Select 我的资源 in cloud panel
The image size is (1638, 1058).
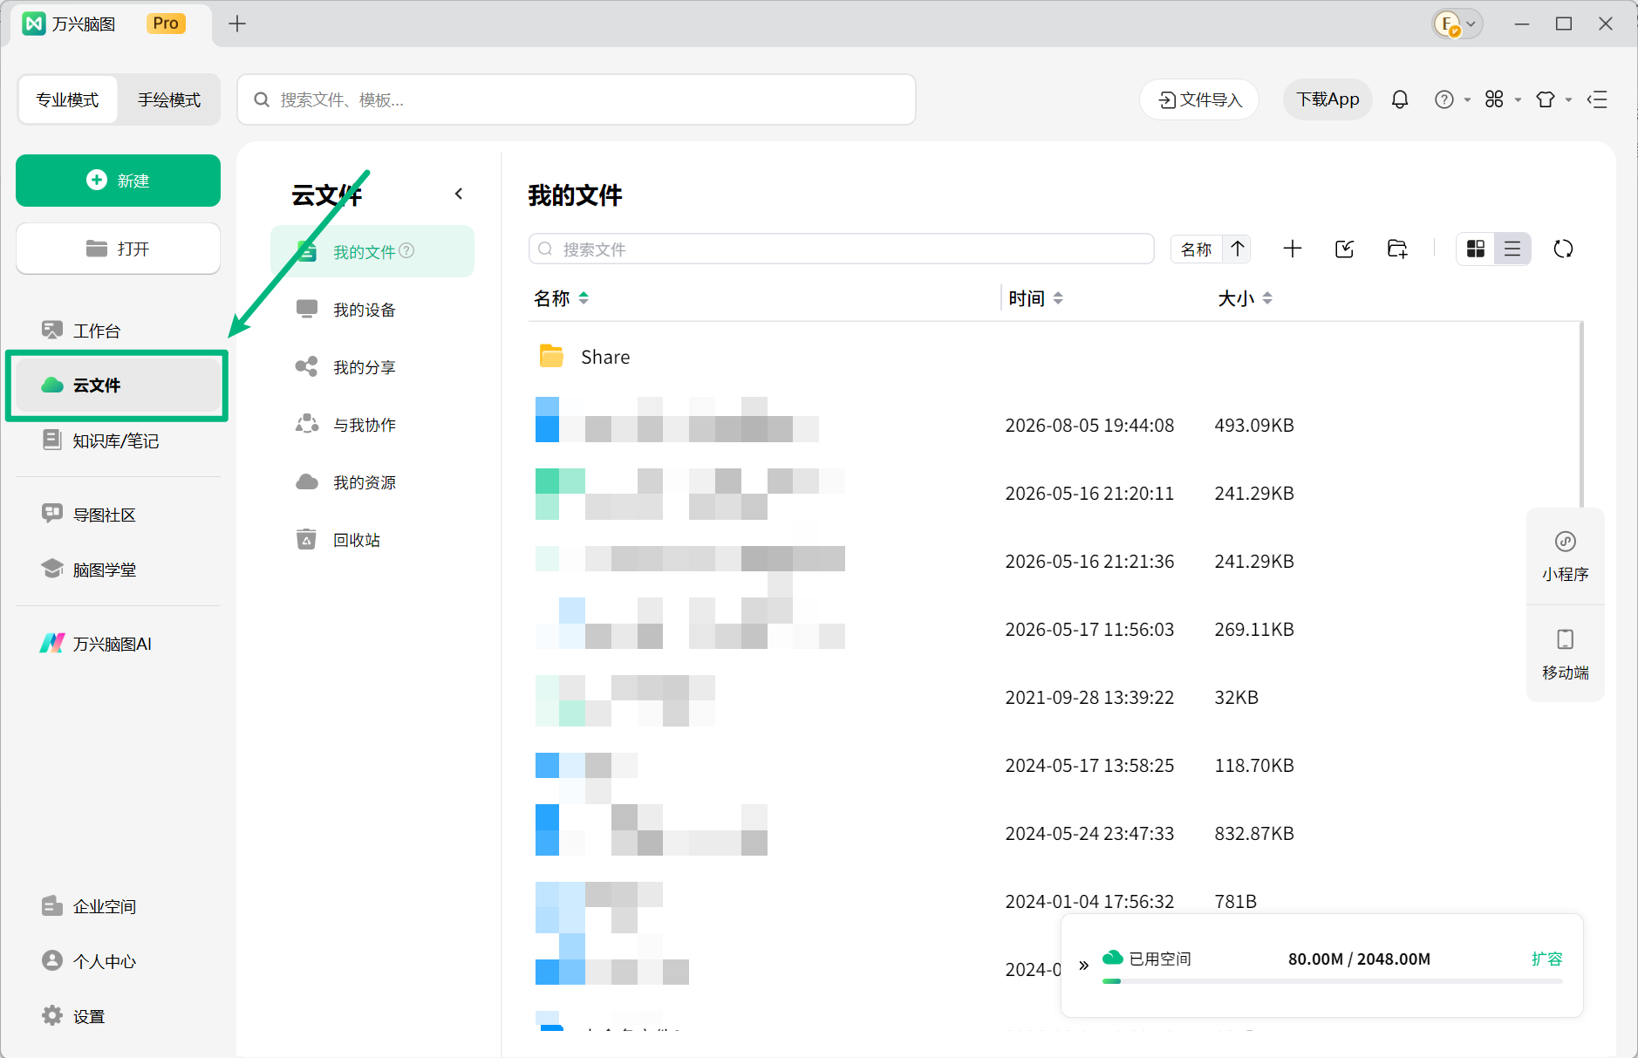click(x=372, y=482)
